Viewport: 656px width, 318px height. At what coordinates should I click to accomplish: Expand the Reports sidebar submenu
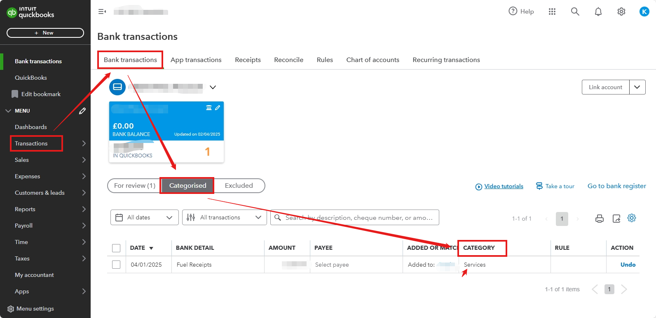click(84, 209)
